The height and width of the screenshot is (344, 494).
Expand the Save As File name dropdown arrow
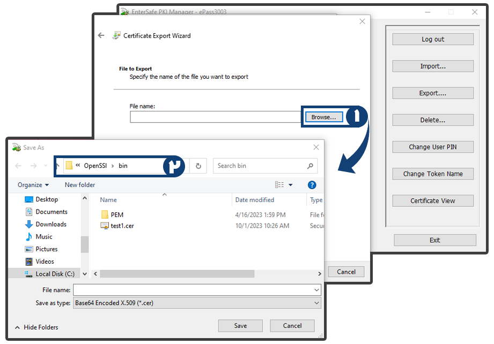click(x=316, y=290)
